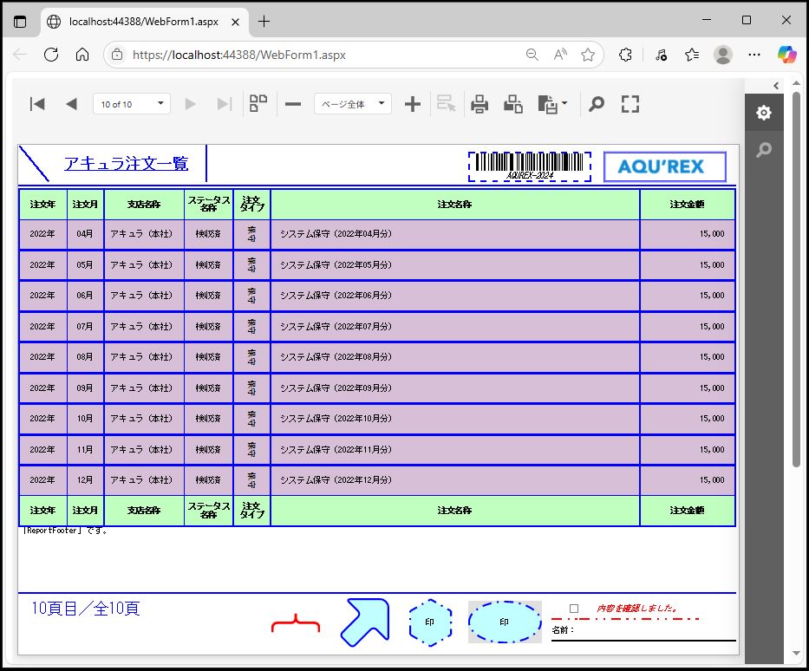This screenshot has width=809, height=671.
Task: Click the AQU'REX logo button
Action: 664,166
